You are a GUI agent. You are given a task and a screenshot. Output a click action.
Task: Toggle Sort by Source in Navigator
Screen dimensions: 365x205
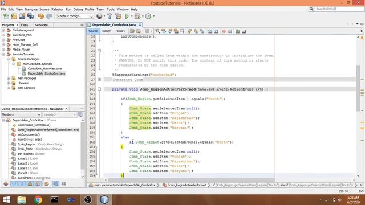63,184
